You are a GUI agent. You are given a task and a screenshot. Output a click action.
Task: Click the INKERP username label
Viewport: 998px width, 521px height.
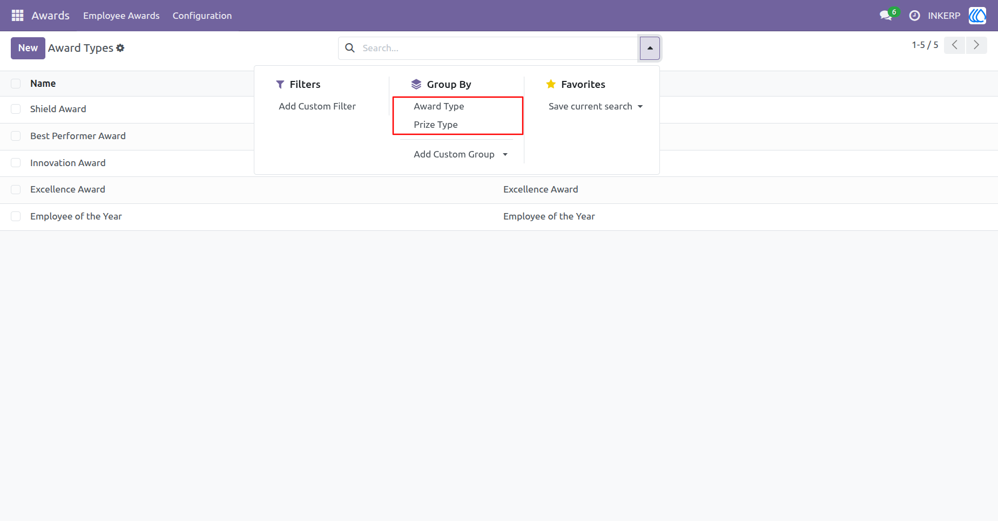(x=944, y=16)
